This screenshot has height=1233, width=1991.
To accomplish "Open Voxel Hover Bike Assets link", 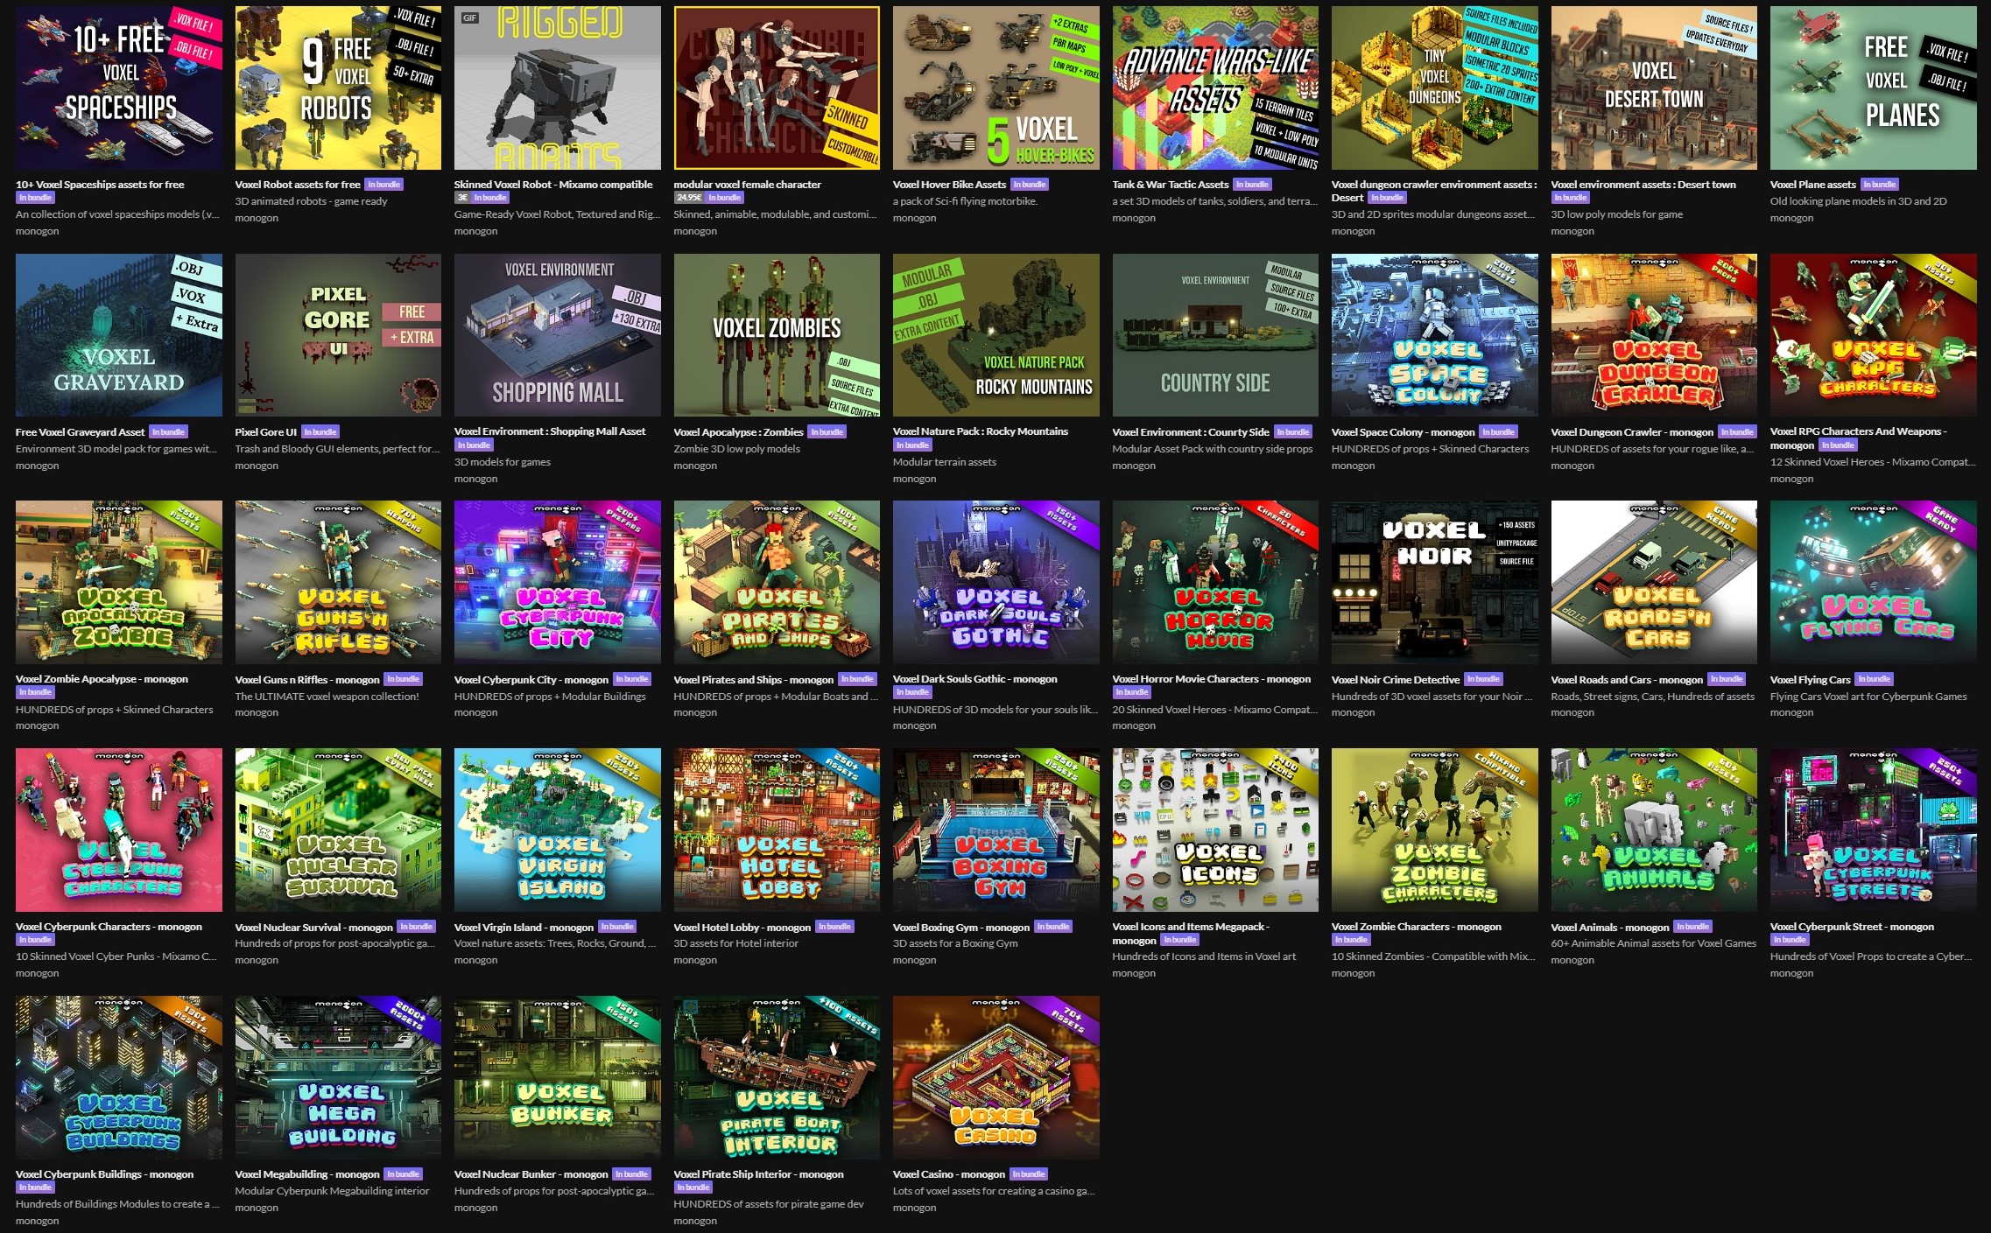I will (x=949, y=185).
